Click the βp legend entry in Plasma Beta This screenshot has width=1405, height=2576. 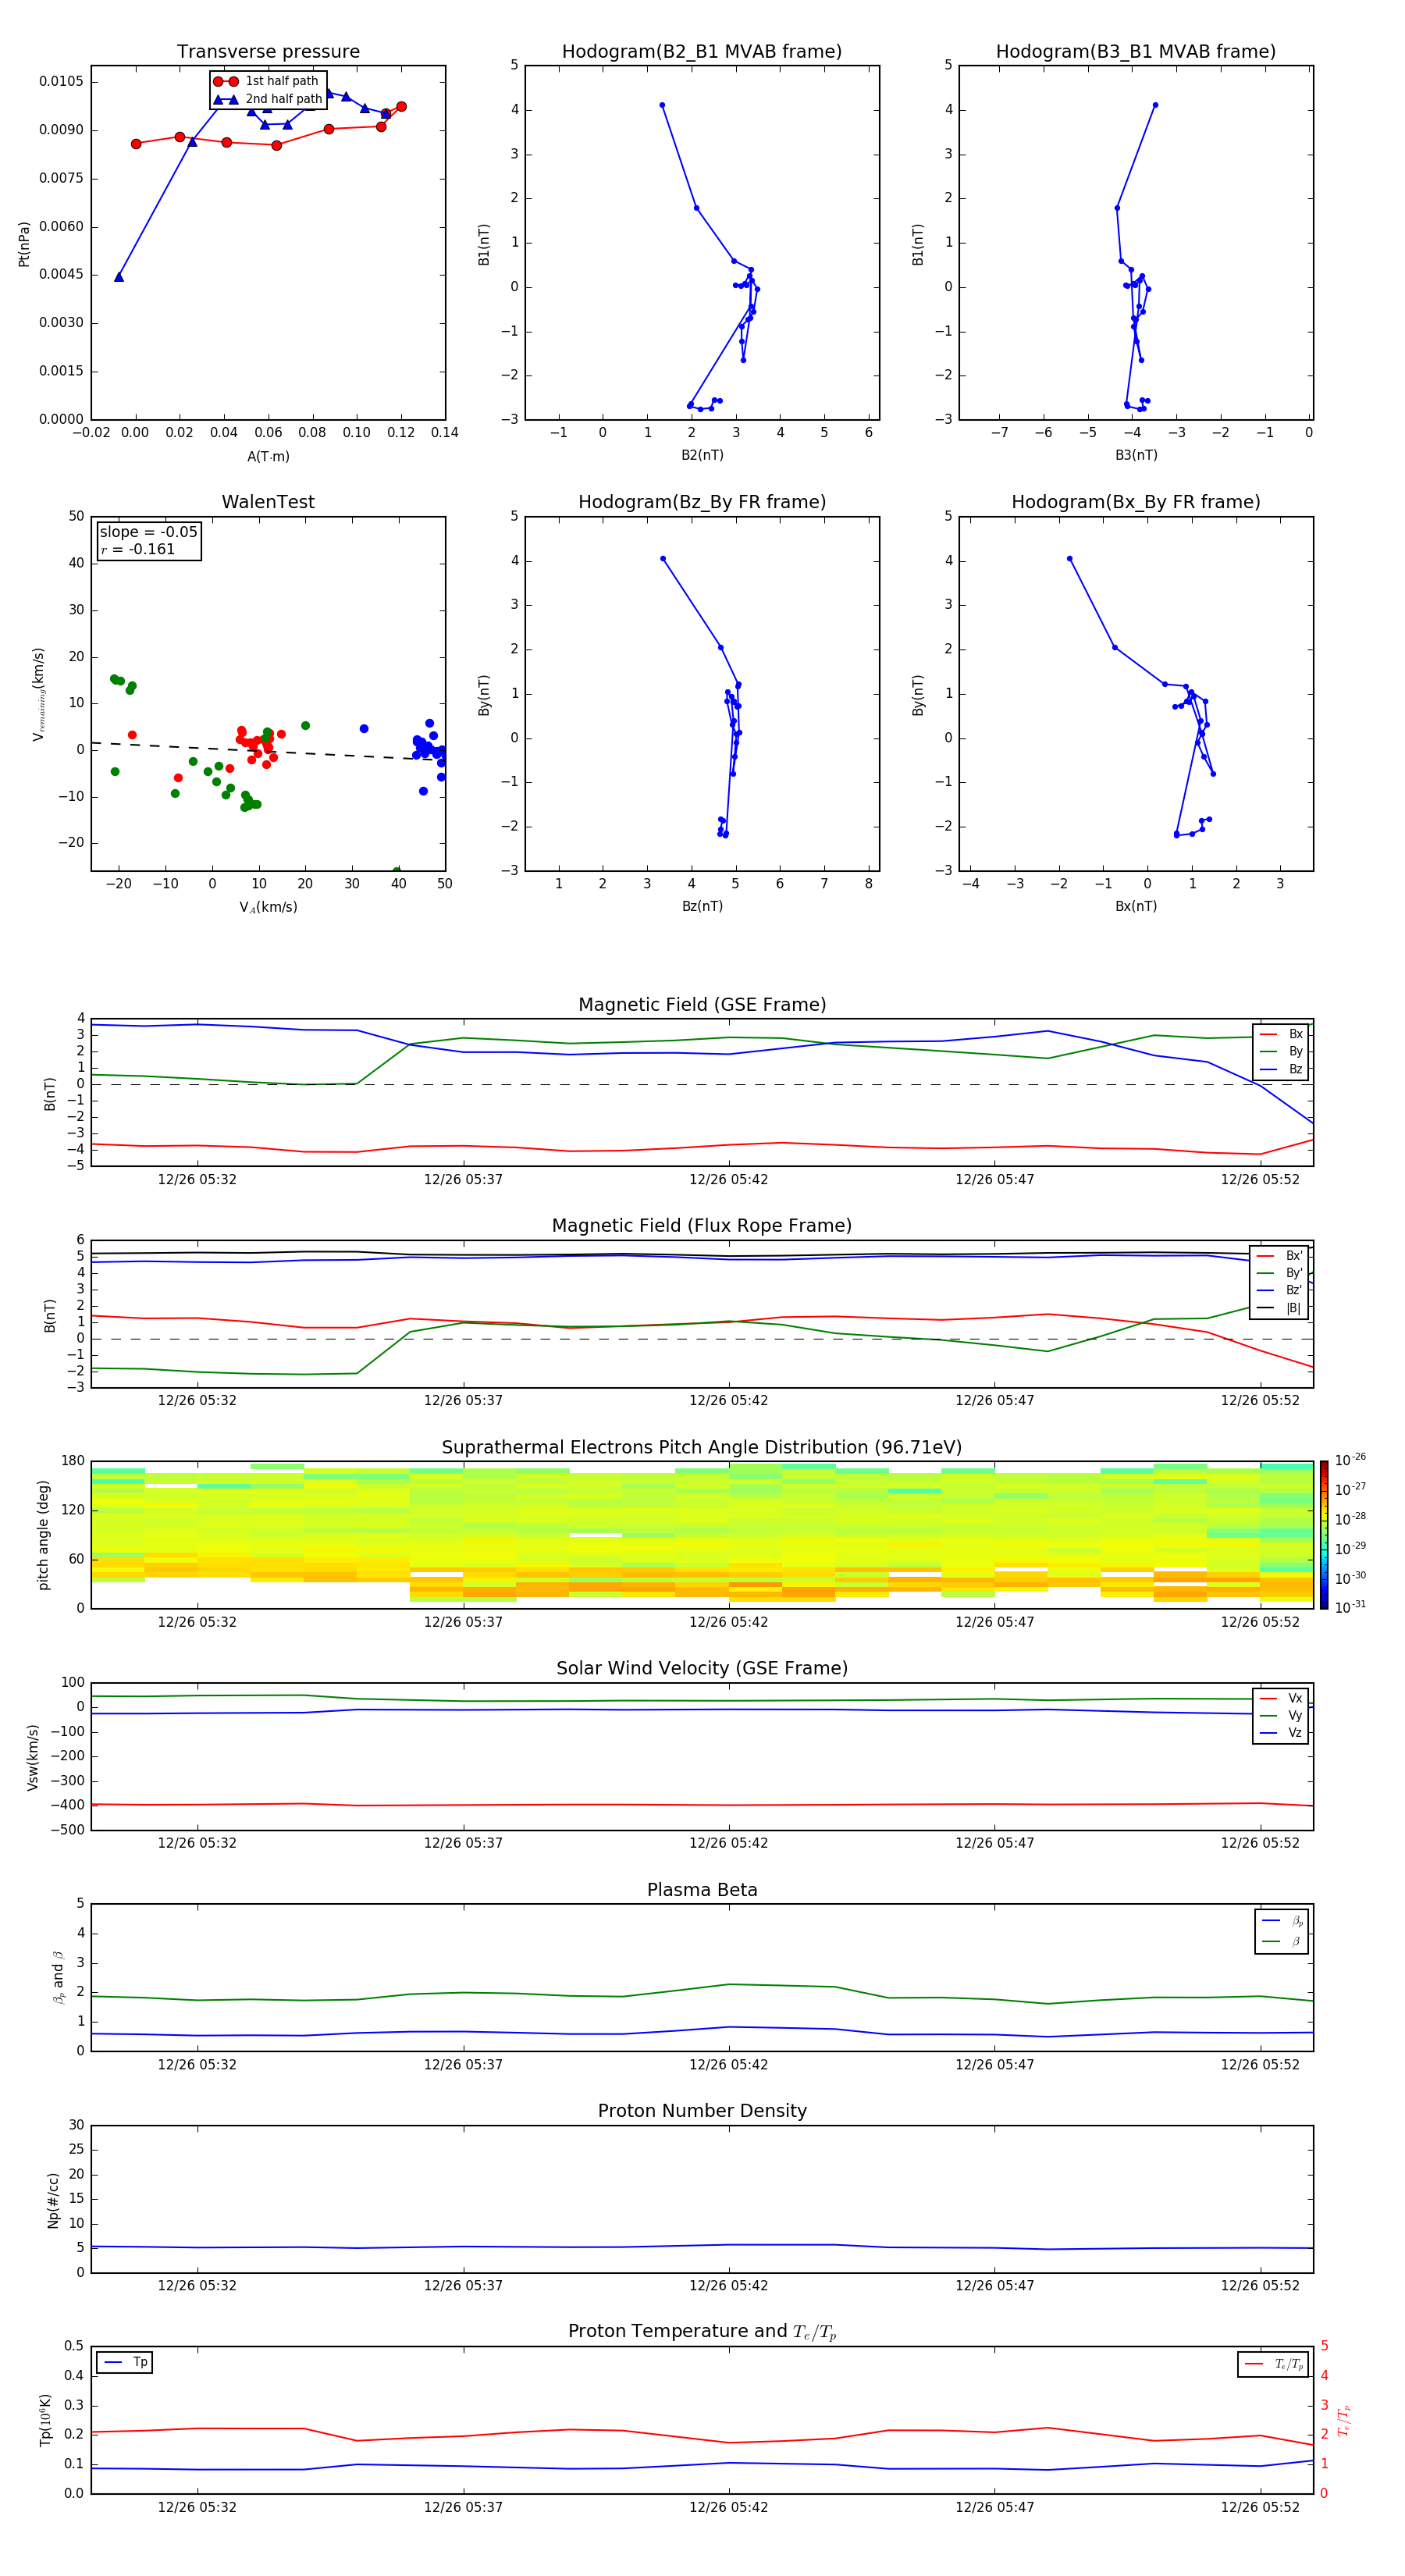[1282, 1921]
